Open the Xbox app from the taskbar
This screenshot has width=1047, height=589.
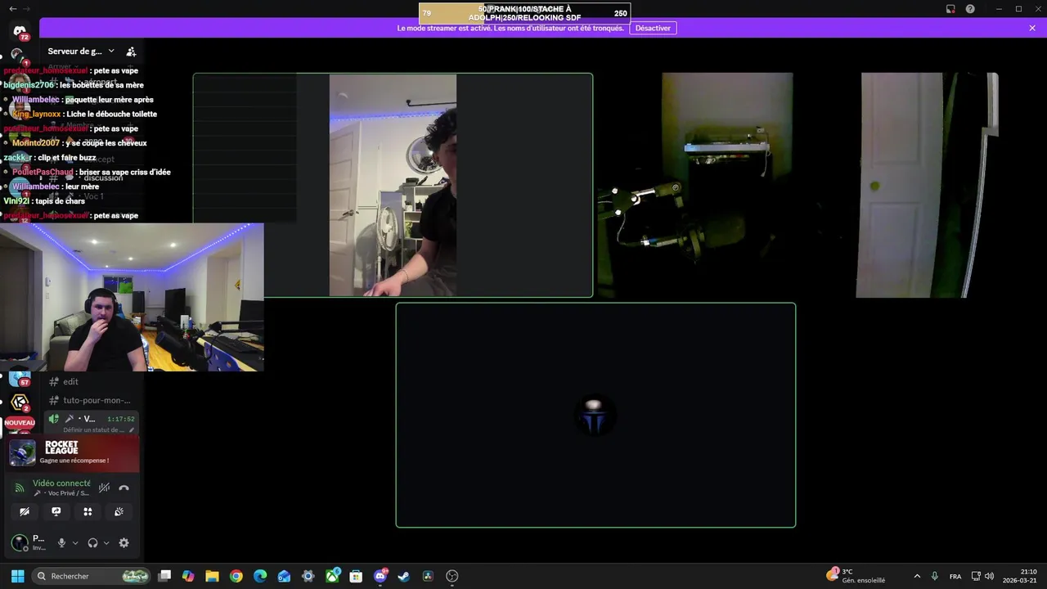[332, 576]
